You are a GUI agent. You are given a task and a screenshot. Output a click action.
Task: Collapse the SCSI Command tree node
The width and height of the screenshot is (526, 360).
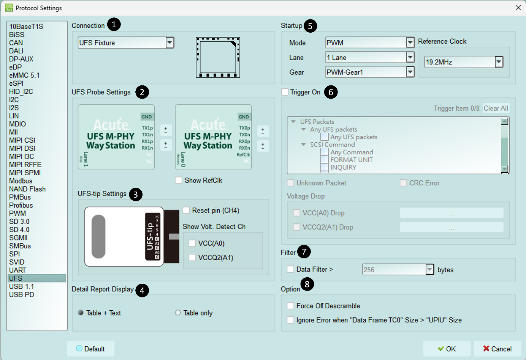[303, 145]
